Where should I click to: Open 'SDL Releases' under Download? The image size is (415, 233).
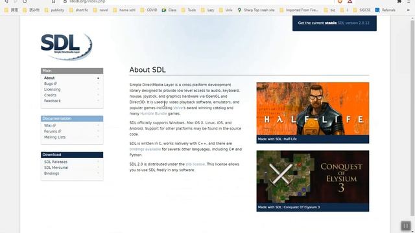56,162
